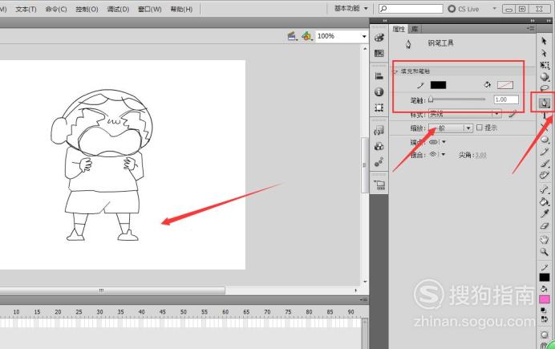Click pink fill color swatch in toolbox
Image resolution: width=555 pixels, height=349 pixels.
point(545,299)
